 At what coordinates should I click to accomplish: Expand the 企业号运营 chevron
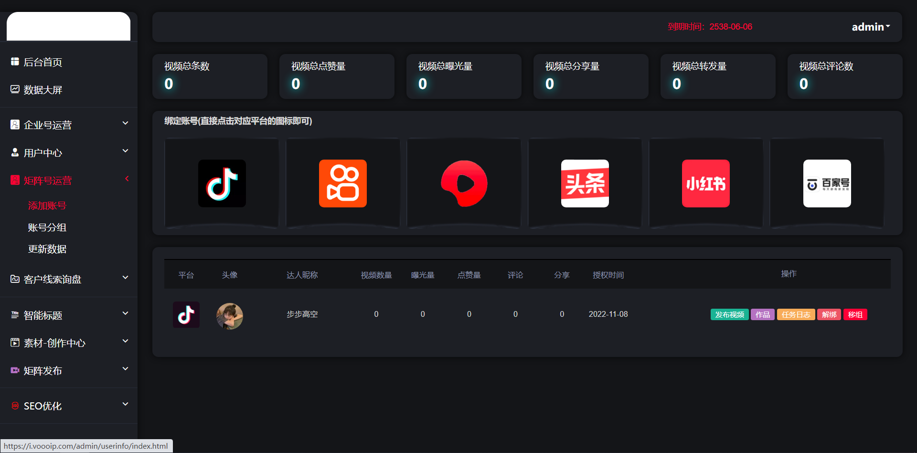point(126,123)
